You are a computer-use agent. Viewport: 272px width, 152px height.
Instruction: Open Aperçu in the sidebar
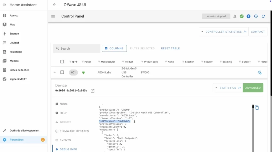pyautogui.click(x=24, y=15)
